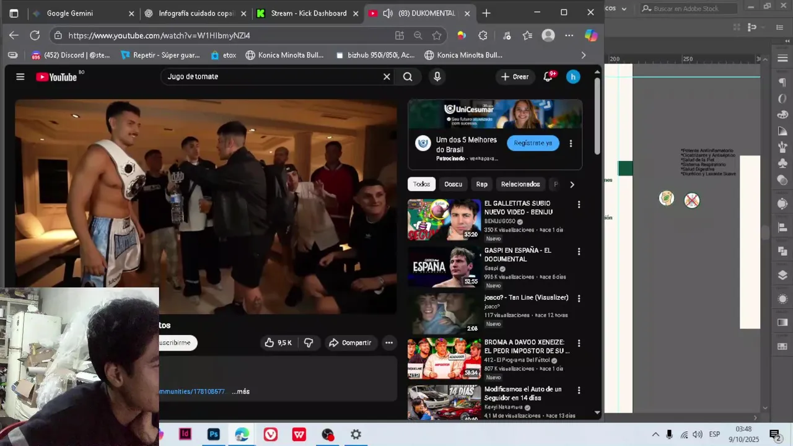Expand the description with ...más
Viewport: 793px width, 446px height.
coord(241,391)
